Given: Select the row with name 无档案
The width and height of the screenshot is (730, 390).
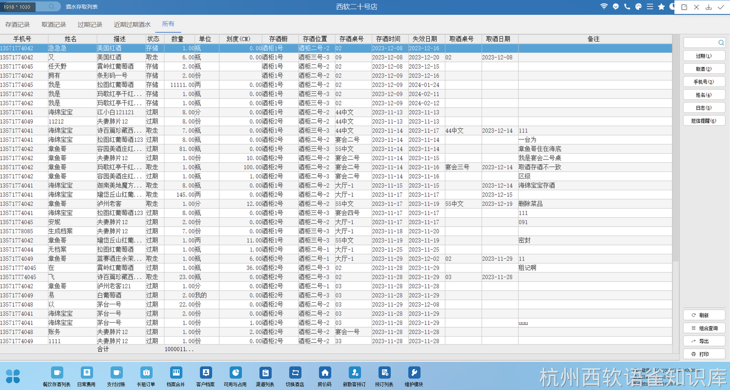Looking at the screenshot, I should [x=336, y=250].
